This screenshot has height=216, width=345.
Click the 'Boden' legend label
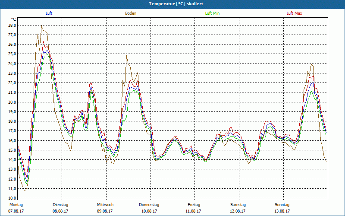pyautogui.click(x=131, y=13)
